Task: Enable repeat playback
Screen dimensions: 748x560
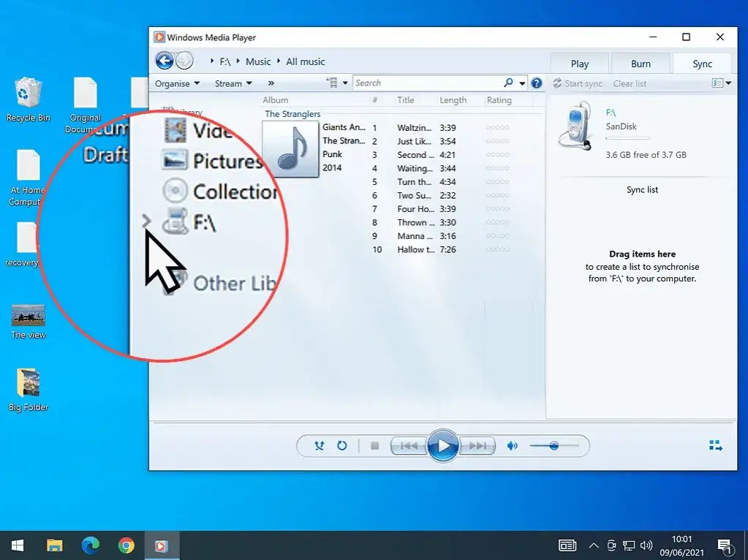Action: [342, 445]
